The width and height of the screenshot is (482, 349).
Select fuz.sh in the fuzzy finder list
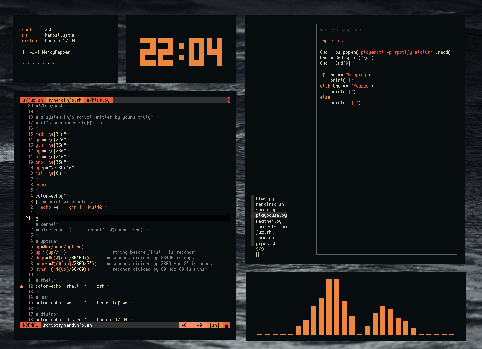(x=264, y=232)
